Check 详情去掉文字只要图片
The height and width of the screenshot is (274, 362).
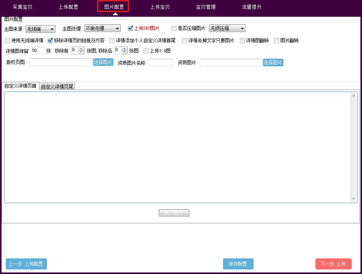click(184, 40)
